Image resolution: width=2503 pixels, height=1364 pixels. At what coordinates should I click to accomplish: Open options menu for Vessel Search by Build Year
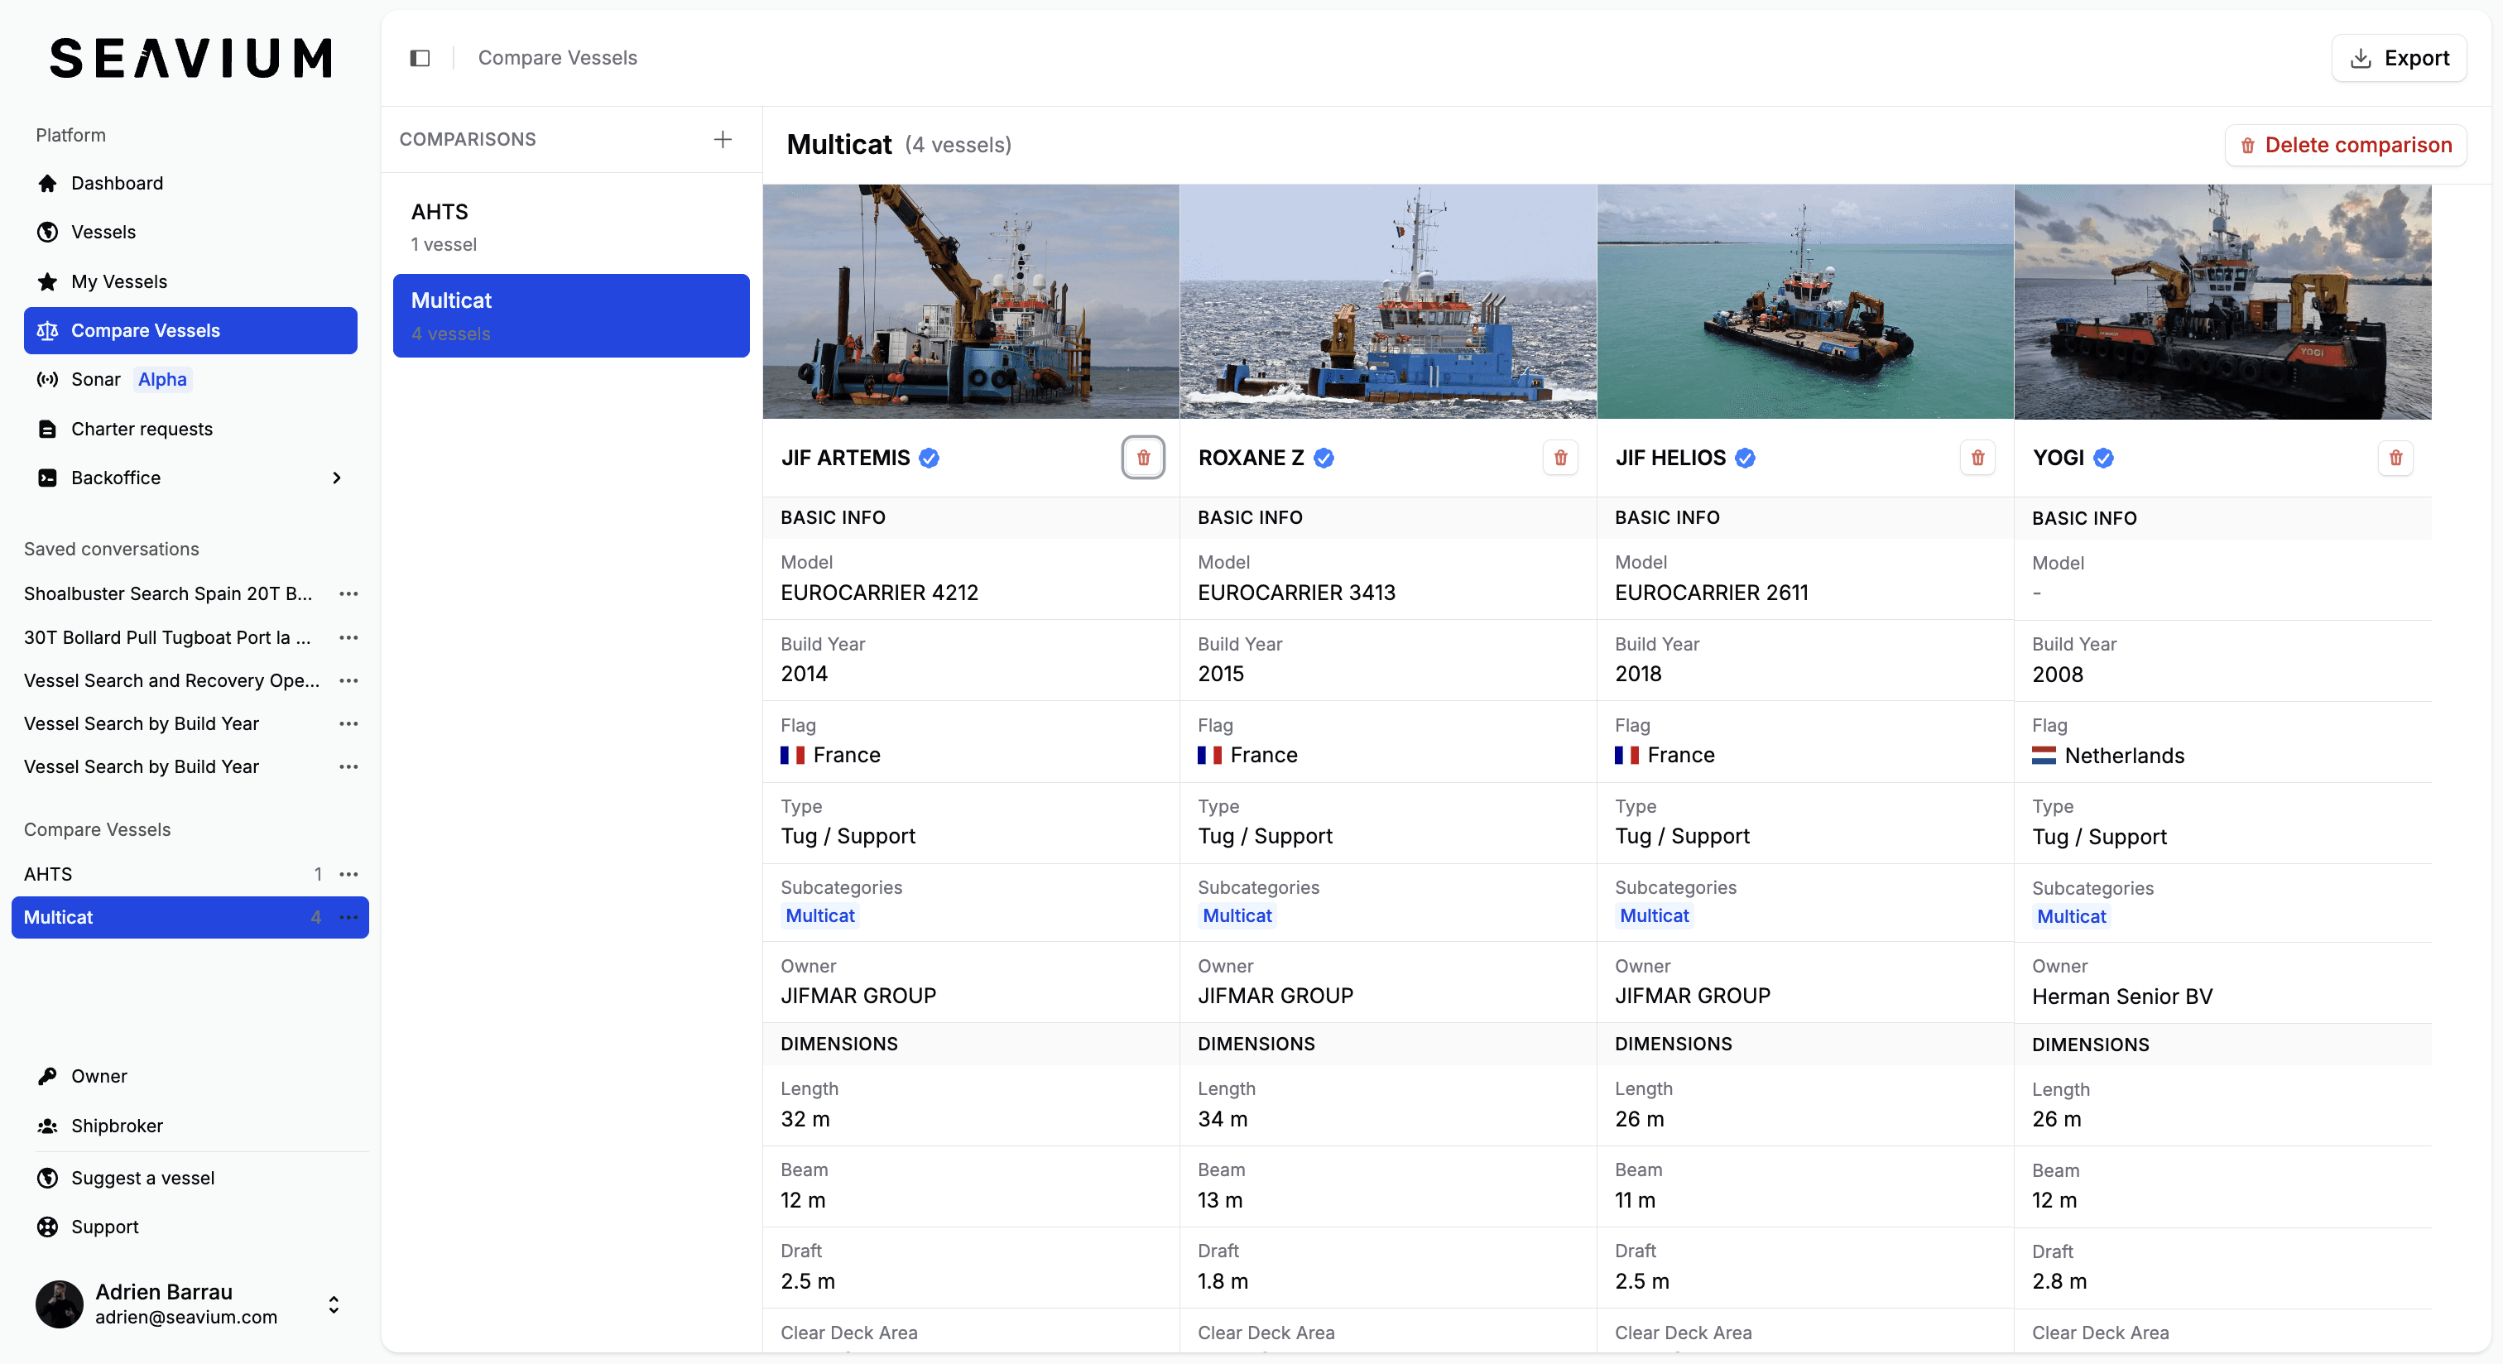point(348,723)
